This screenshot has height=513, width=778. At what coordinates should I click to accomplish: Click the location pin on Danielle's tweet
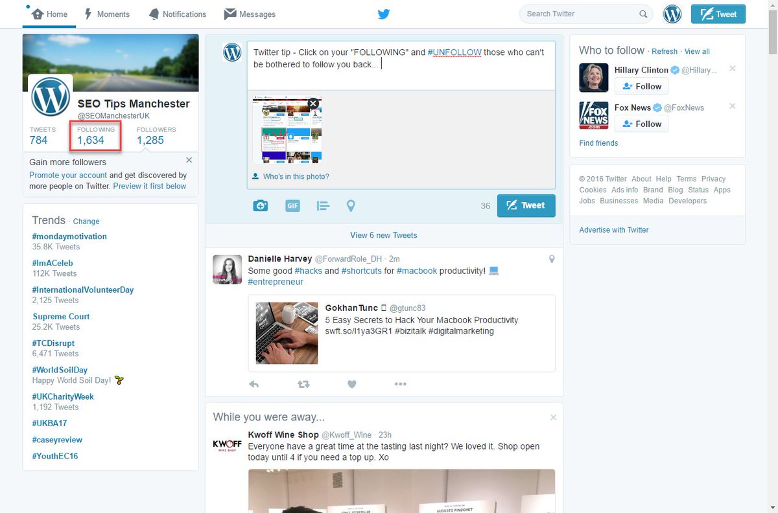(552, 259)
